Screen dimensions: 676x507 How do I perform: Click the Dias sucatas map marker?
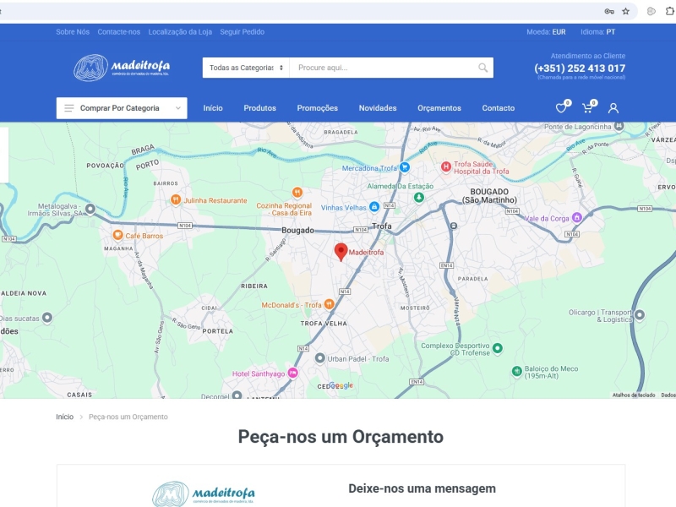pyautogui.click(x=47, y=318)
